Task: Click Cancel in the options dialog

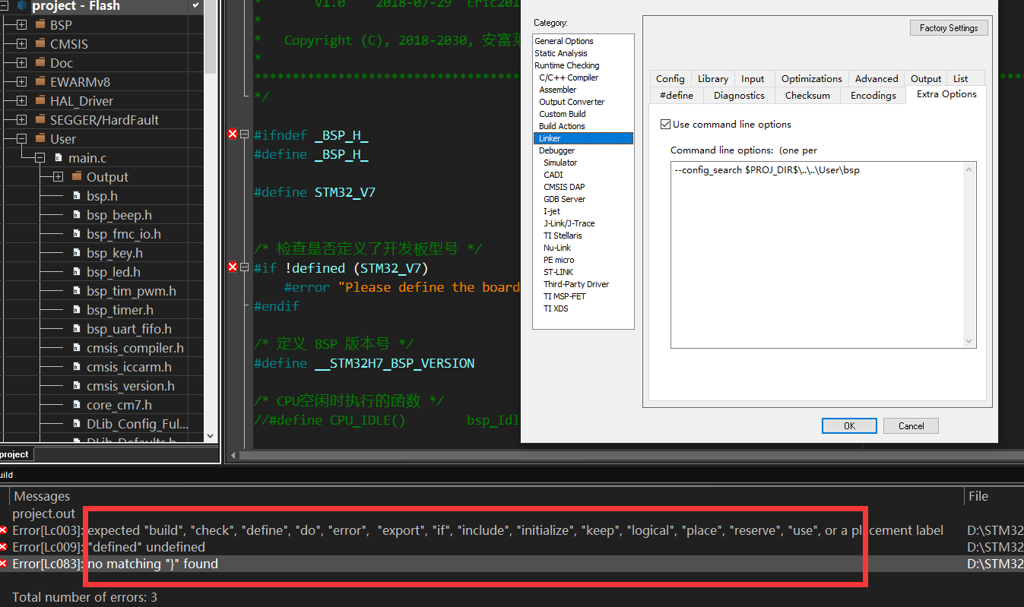Action: [911, 425]
